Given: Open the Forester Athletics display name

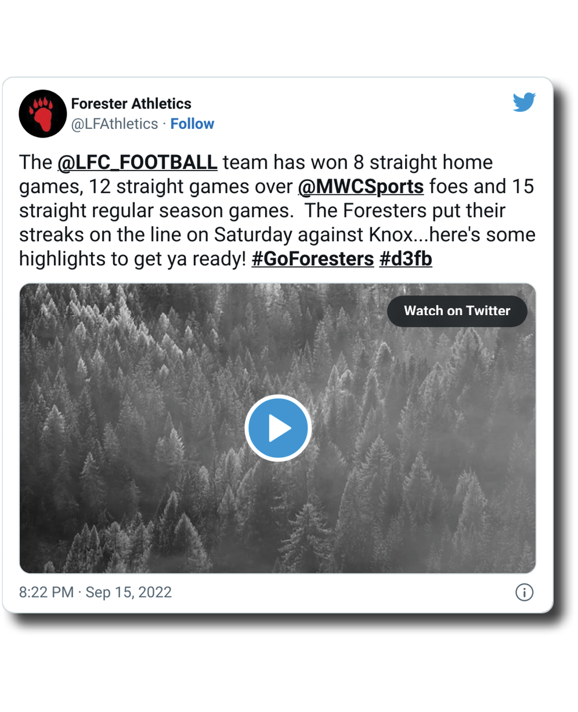Looking at the screenshot, I should pos(131,104).
